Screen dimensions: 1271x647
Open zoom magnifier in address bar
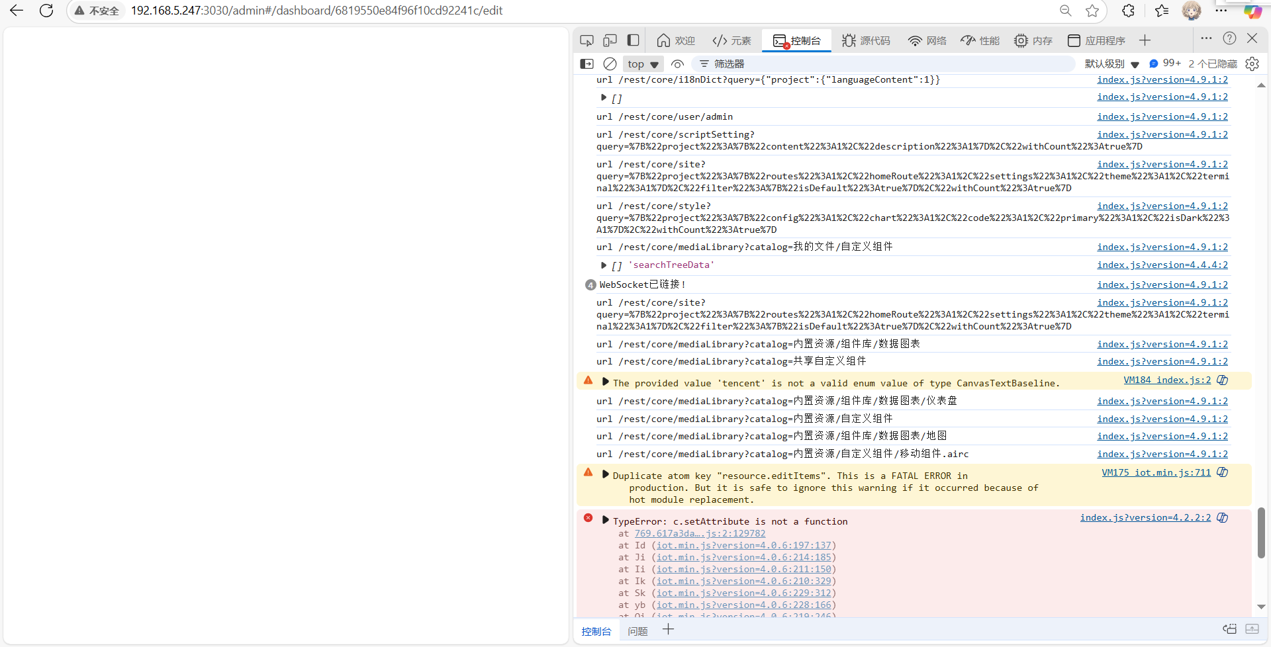[x=1066, y=11]
